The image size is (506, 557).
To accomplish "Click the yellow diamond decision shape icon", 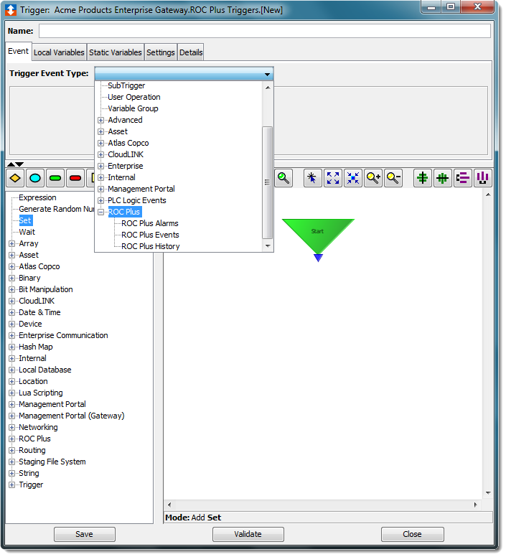I will 15,178.
